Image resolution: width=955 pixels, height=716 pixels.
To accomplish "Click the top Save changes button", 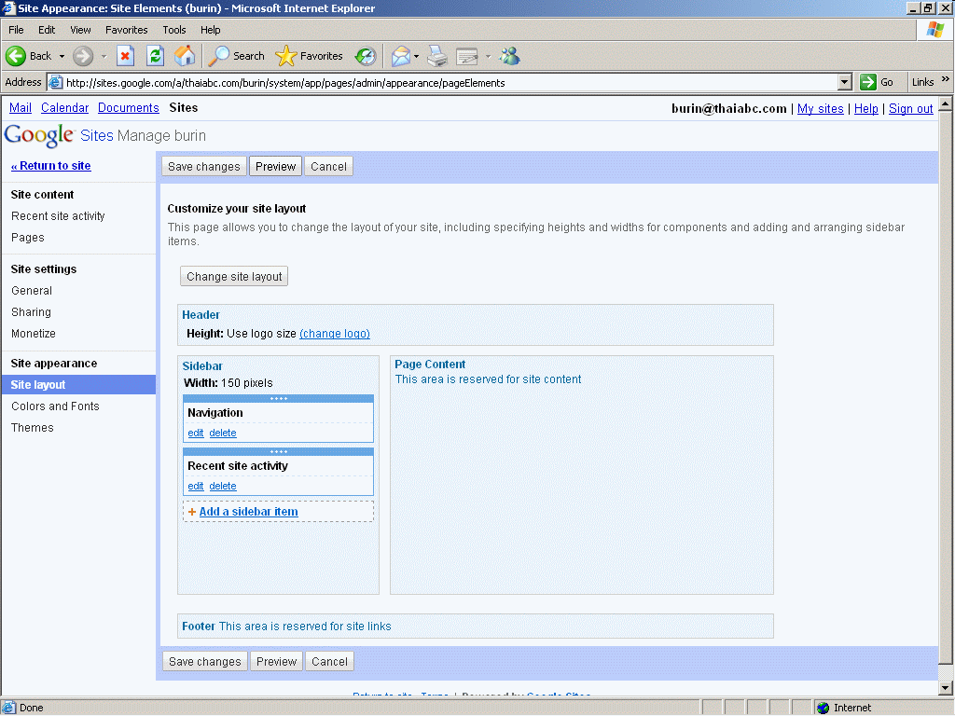I will coord(204,167).
